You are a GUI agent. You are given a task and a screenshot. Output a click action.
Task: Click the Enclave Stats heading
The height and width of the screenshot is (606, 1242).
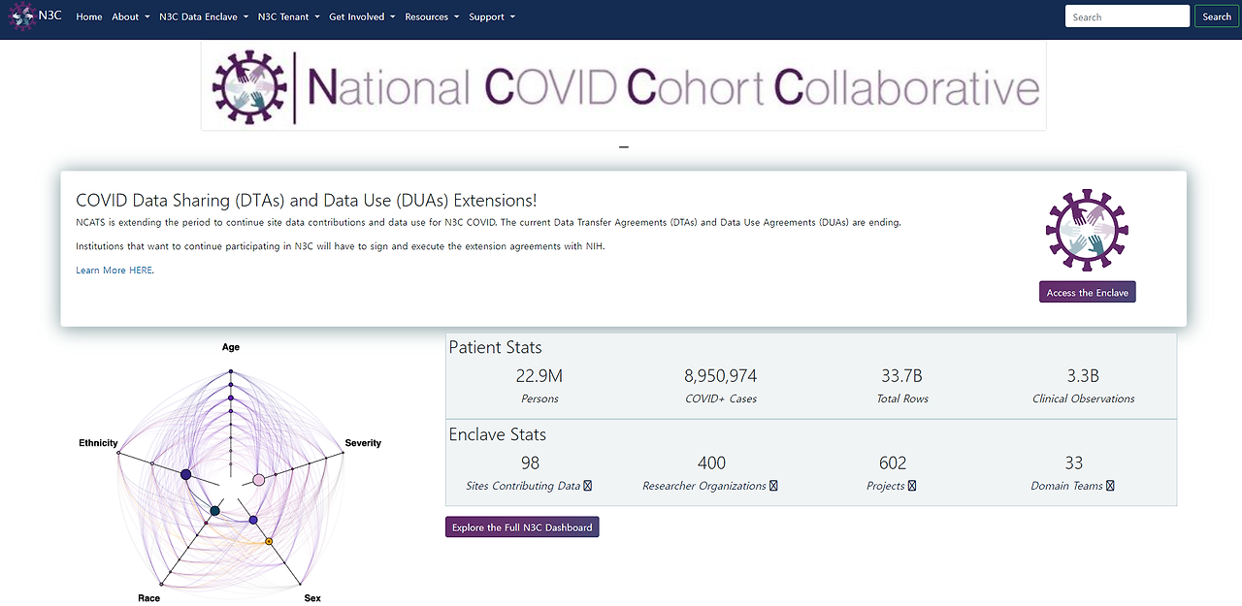[x=497, y=434]
